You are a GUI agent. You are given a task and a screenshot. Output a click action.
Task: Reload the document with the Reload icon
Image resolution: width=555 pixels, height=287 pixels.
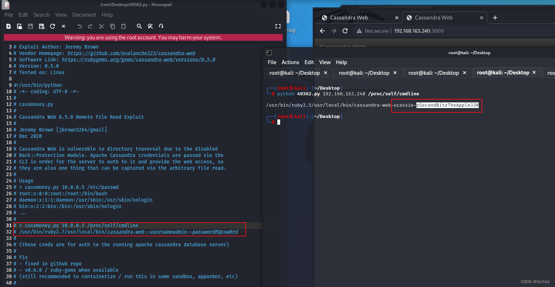(52, 26)
